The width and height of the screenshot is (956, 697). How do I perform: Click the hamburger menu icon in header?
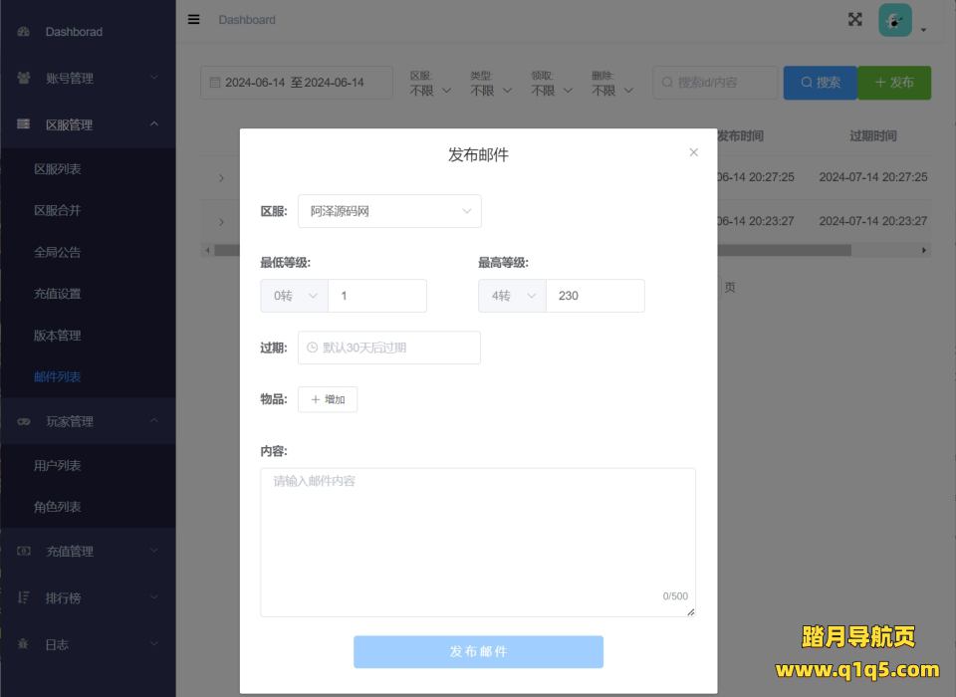pyautogui.click(x=193, y=19)
